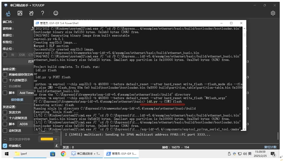Uncheck 终端模式 checkbox
283x161 pixels.
pos(5,146)
